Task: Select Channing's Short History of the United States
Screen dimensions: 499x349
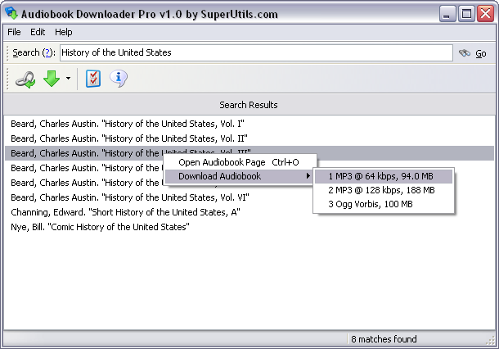Action: point(126,212)
